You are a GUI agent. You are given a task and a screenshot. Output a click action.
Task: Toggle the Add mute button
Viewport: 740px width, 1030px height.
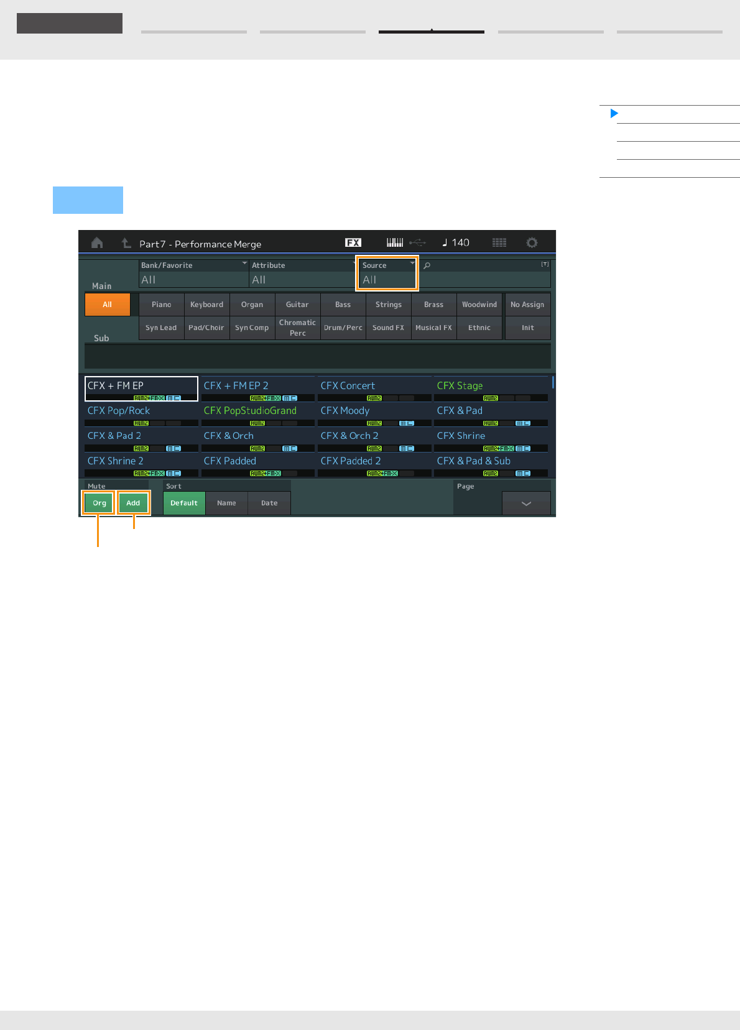[133, 503]
